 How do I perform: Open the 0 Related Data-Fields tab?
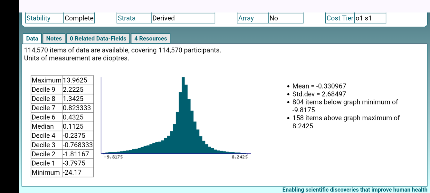point(98,39)
